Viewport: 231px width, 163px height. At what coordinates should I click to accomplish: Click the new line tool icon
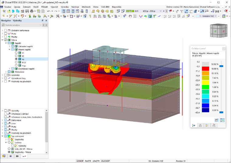tap(10, 16)
